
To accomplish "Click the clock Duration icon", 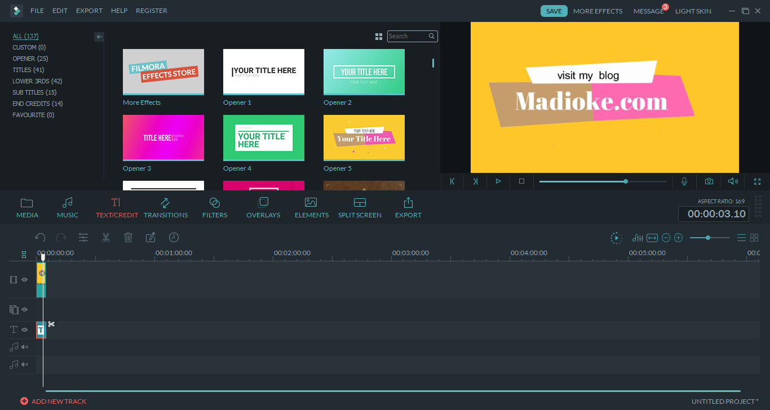I will [174, 238].
